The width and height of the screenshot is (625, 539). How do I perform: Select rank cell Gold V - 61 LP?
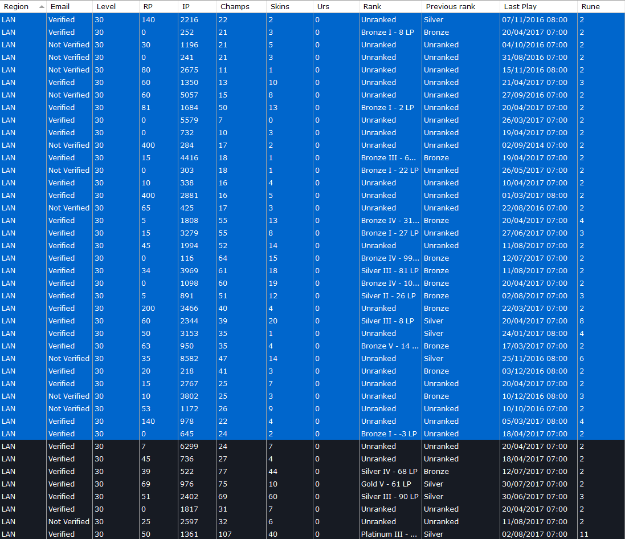click(x=386, y=484)
